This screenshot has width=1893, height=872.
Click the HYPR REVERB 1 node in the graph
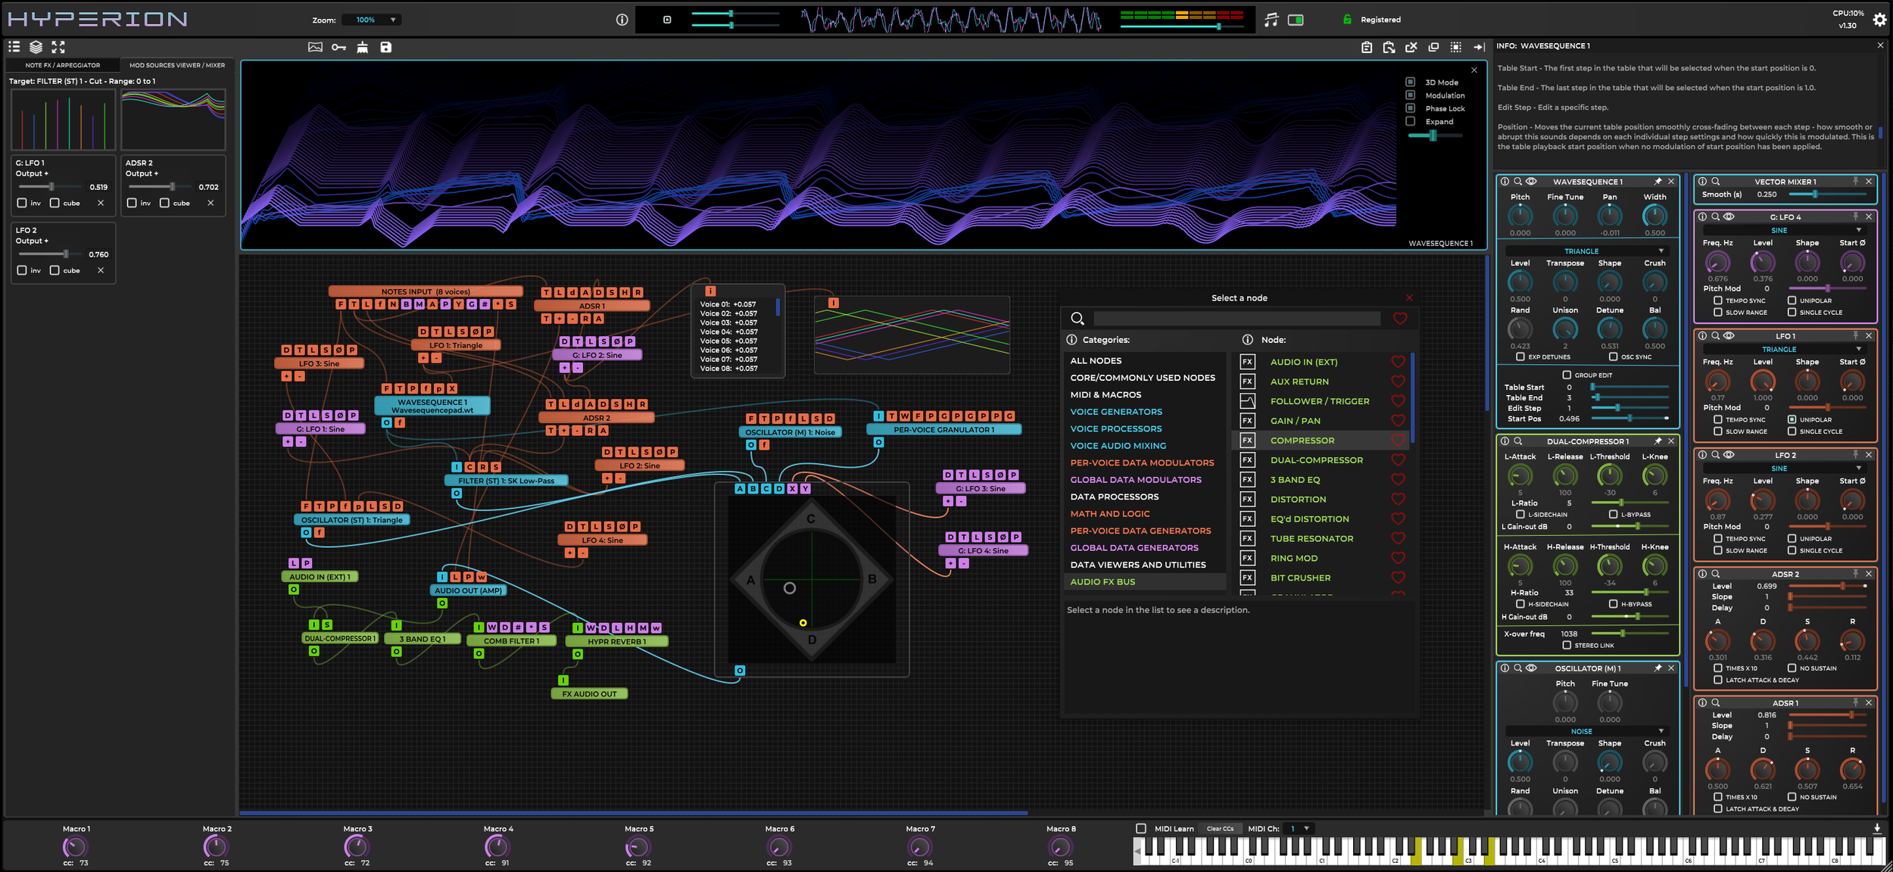point(616,642)
